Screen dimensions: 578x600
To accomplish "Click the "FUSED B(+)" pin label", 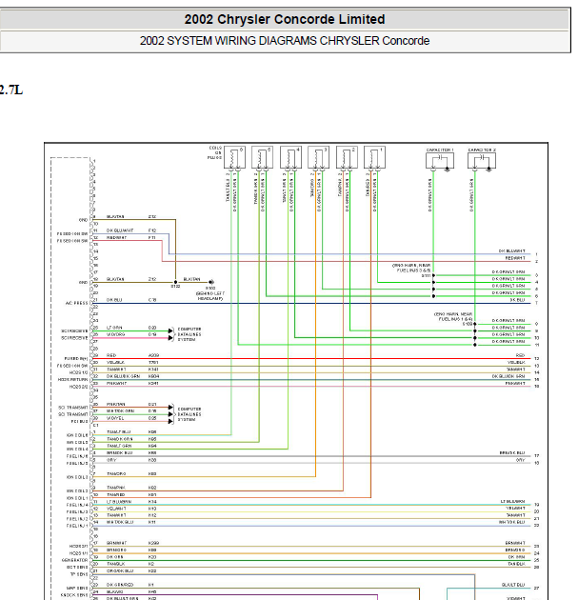I will [x=76, y=358].
